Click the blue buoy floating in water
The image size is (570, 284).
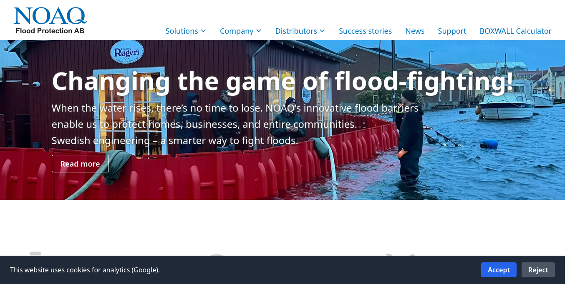tap(489, 144)
